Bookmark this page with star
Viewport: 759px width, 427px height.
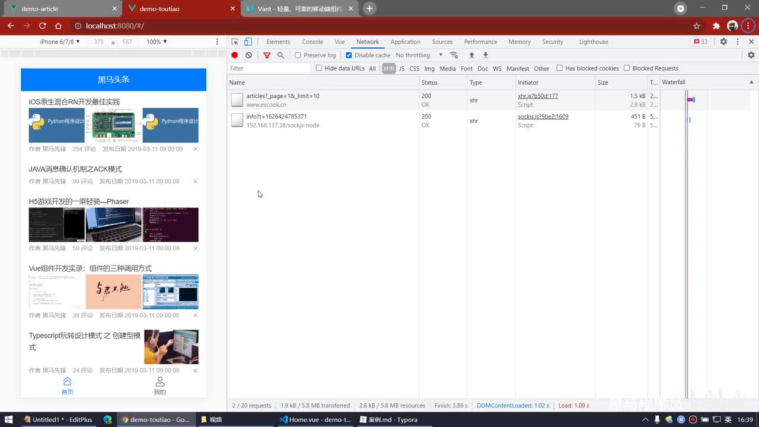pyautogui.click(x=697, y=26)
